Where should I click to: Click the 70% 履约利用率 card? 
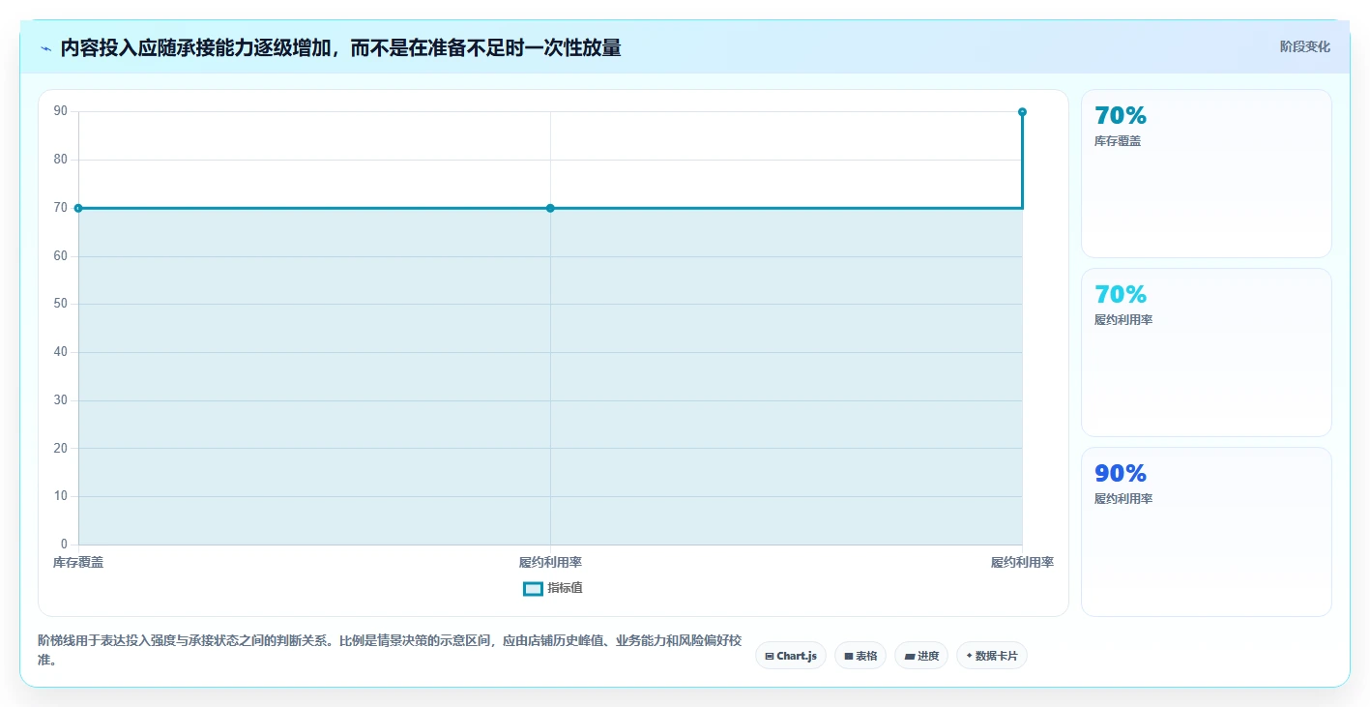coord(1206,353)
